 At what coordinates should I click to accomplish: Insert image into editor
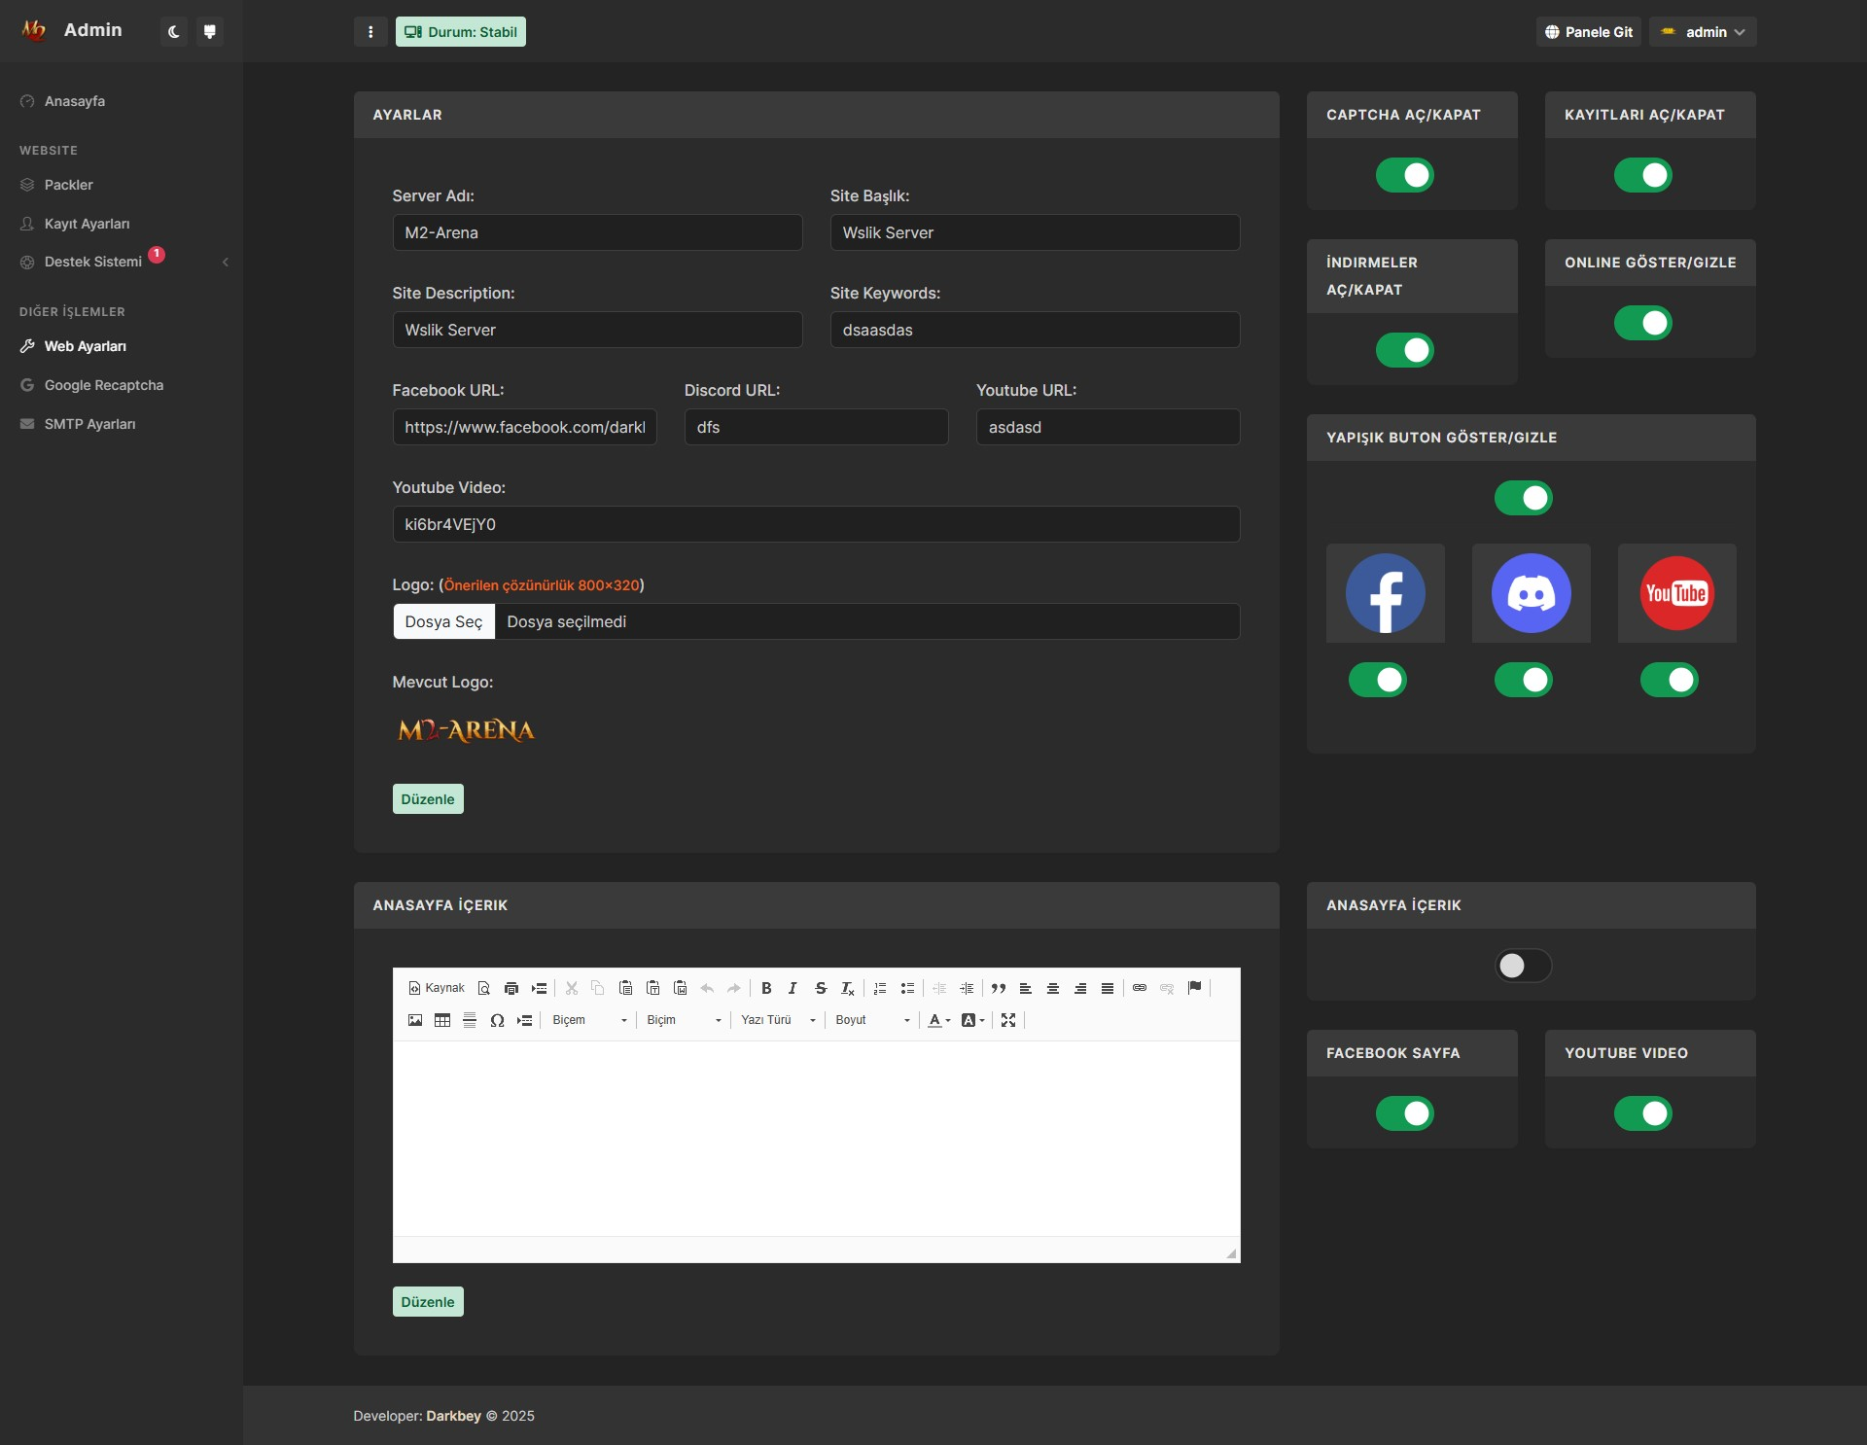415,1020
